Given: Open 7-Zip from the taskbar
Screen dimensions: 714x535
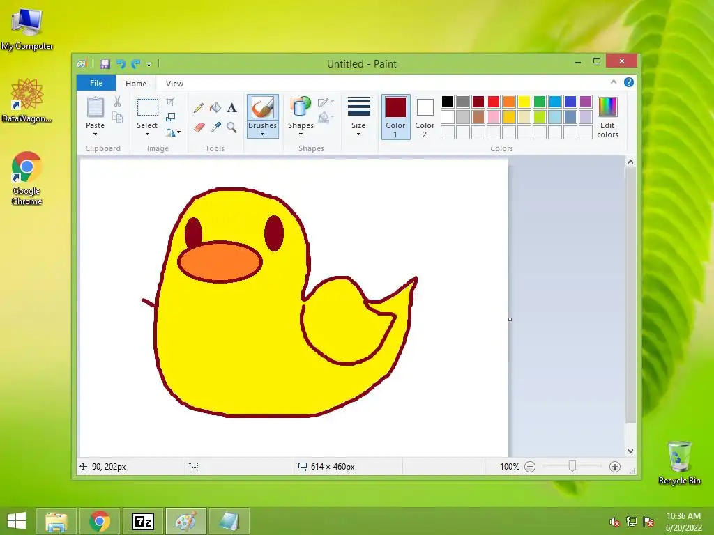Looking at the screenshot, I should point(142,521).
